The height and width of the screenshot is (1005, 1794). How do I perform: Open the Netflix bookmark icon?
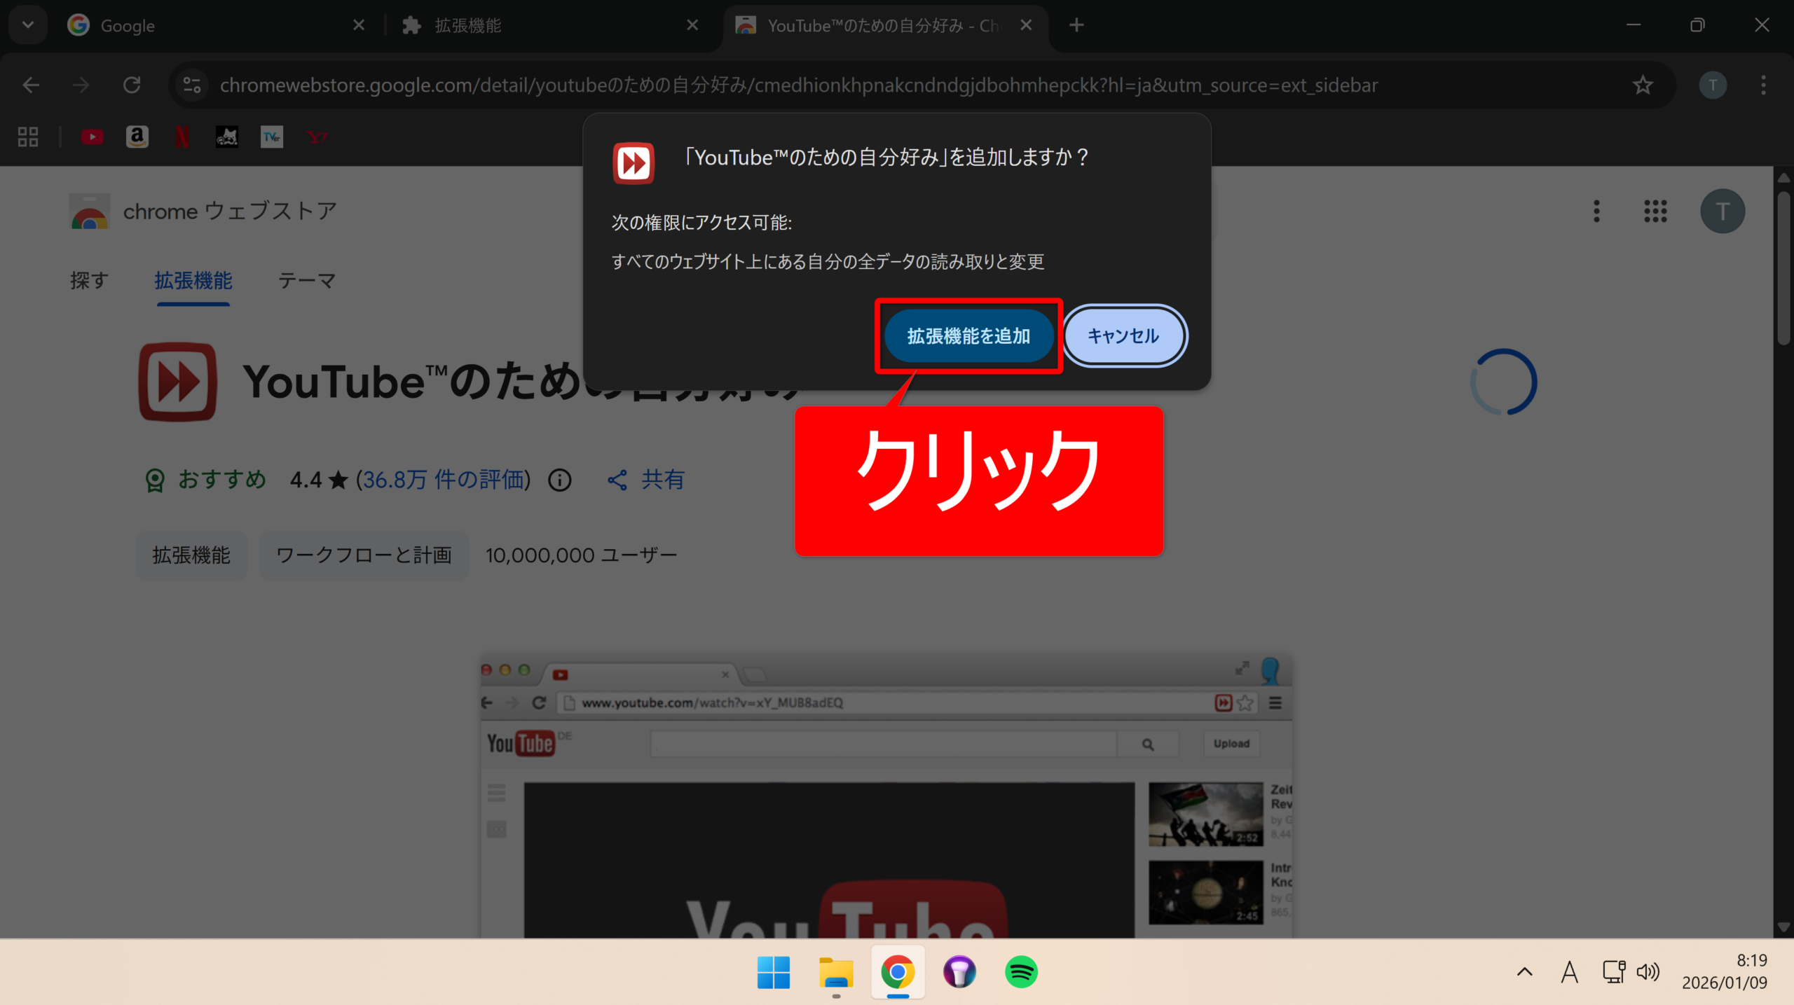(182, 137)
